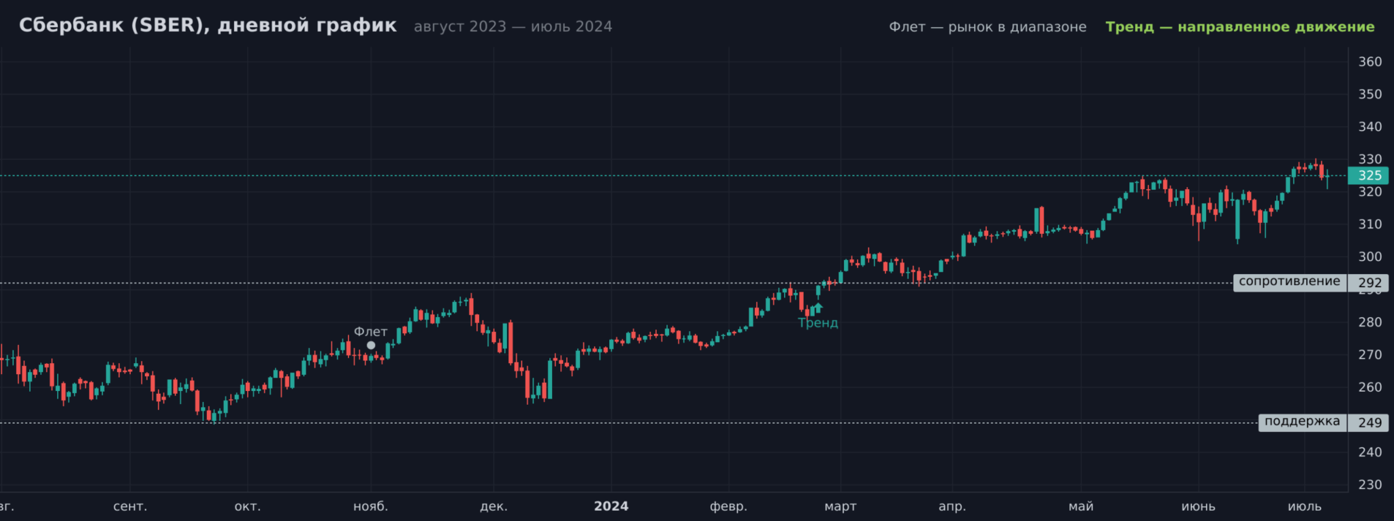1394x521 pixels.
Task: Click the 320 price axis label
Action: coord(1370,192)
